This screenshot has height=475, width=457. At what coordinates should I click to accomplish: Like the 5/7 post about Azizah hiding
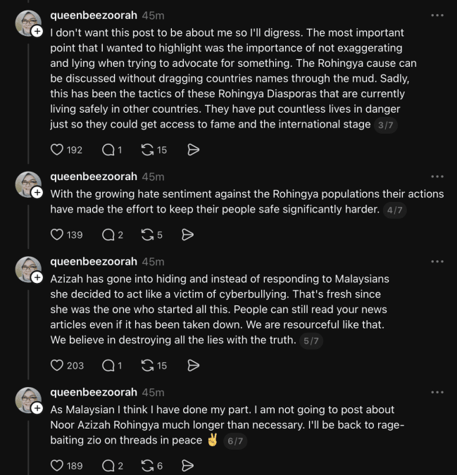pos(56,365)
